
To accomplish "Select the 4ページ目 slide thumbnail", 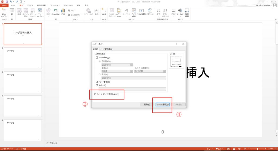I will point(23,106).
